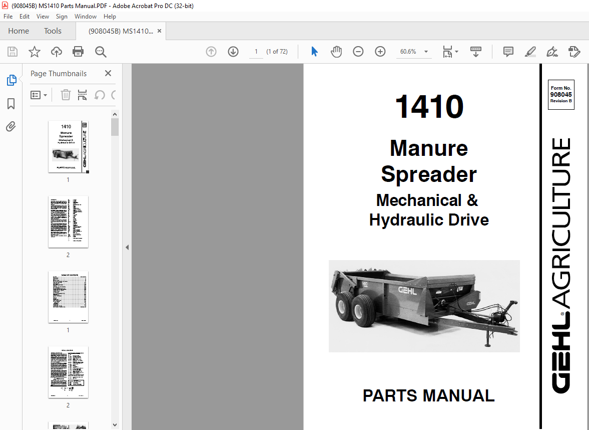Delete selected page with trash icon
This screenshot has height=430, width=589.
click(x=66, y=95)
